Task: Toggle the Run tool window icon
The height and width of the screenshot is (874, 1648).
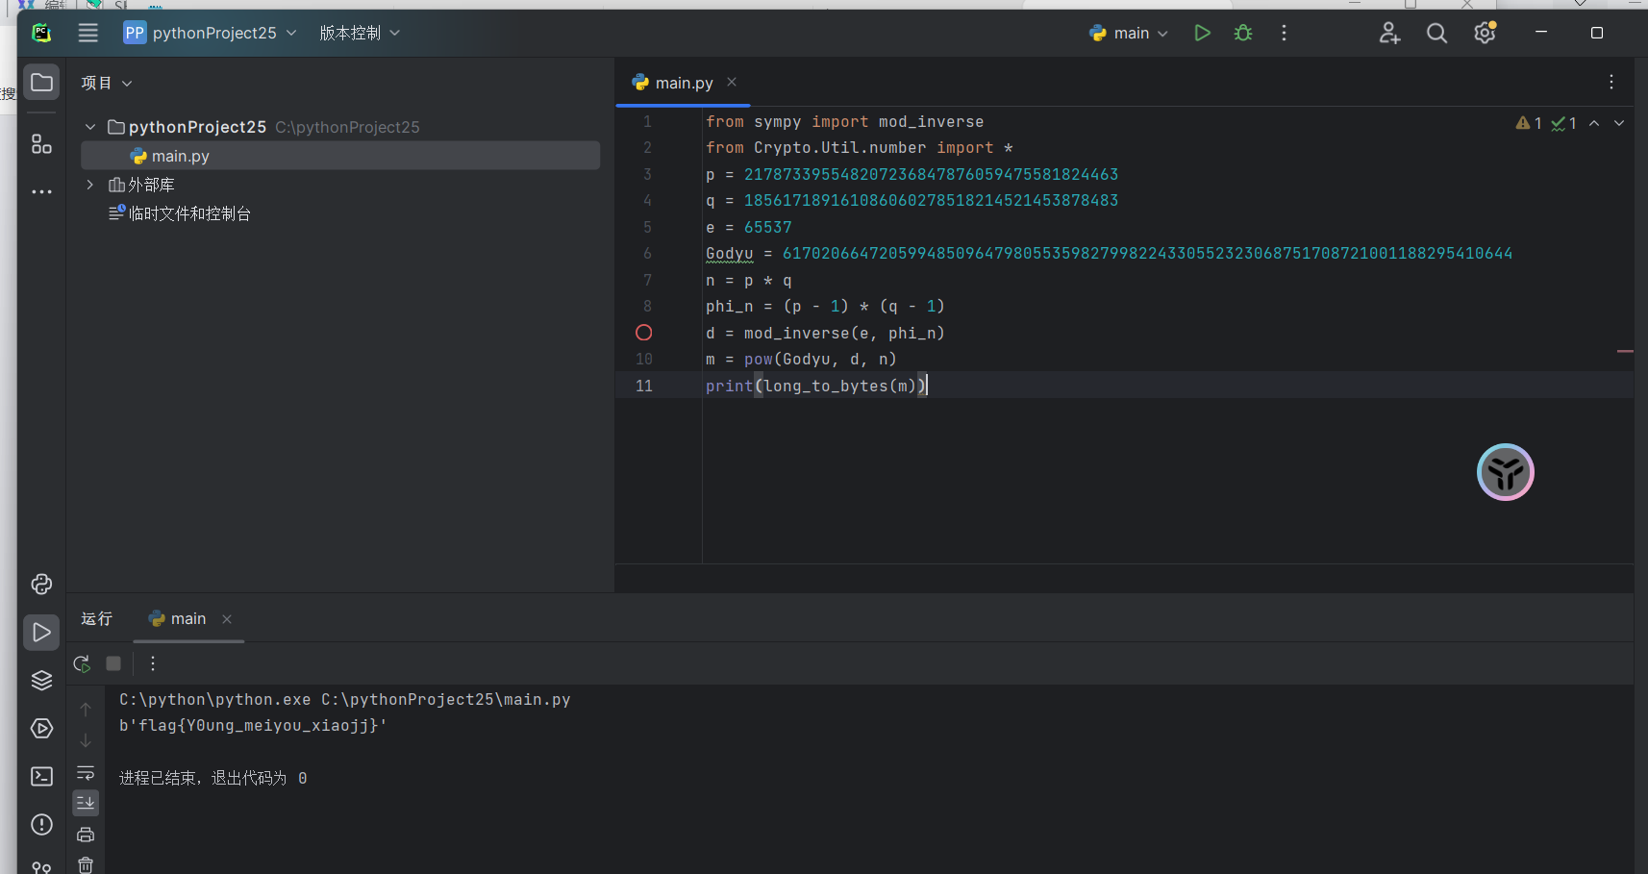Action: (x=41, y=632)
